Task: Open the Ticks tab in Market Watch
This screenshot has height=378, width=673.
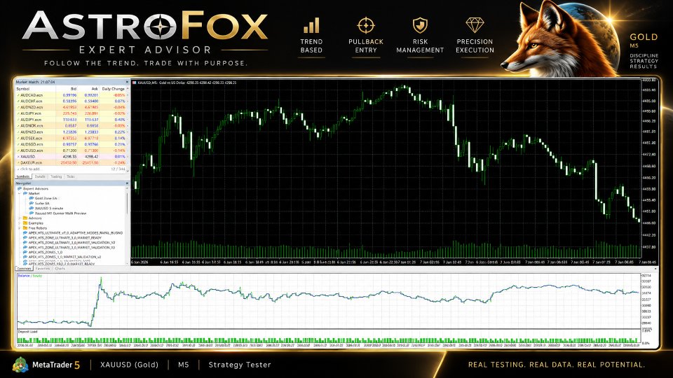Action: 71,176
